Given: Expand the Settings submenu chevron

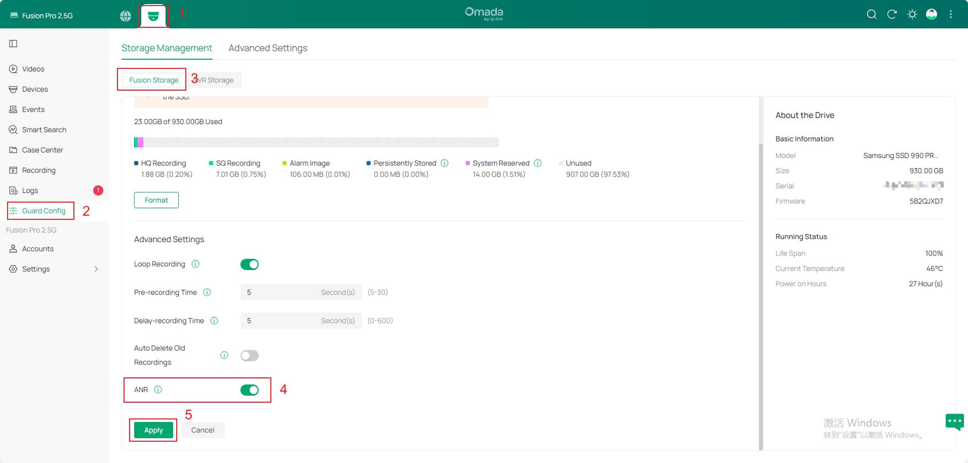Looking at the screenshot, I should (96, 269).
